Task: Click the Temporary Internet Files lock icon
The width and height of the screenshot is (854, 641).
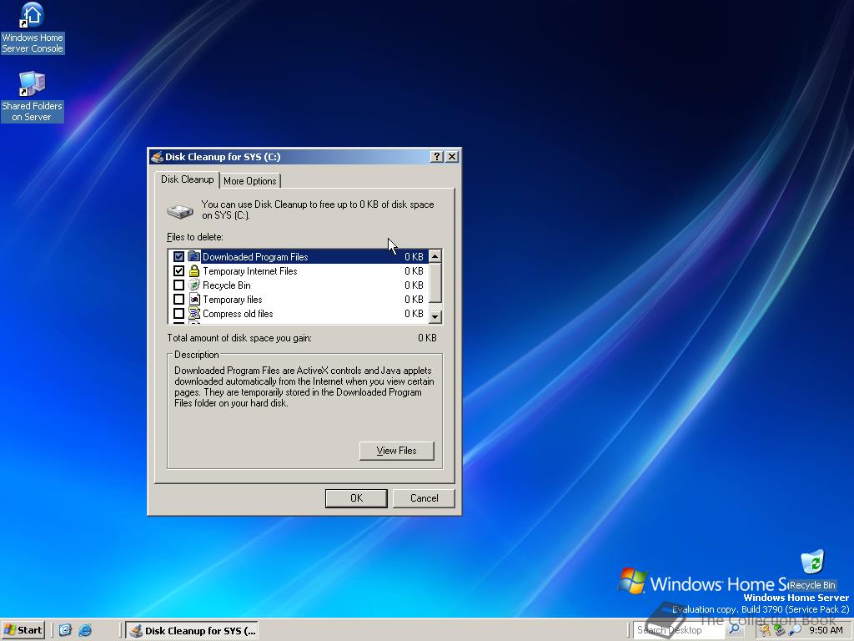Action: click(x=193, y=270)
